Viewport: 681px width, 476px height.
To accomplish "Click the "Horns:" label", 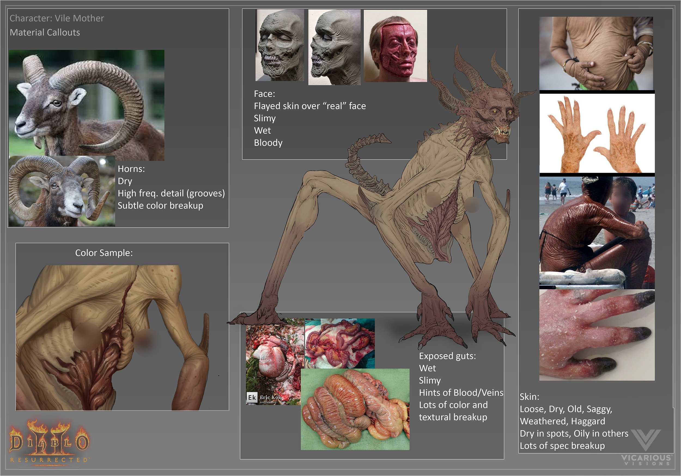I will [x=131, y=169].
